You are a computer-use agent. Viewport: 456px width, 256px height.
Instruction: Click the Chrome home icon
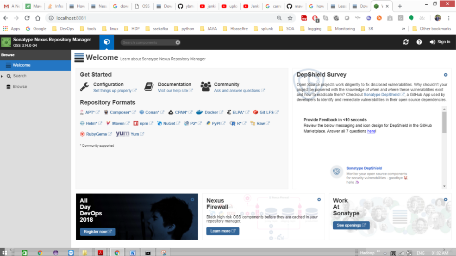point(38,18)
